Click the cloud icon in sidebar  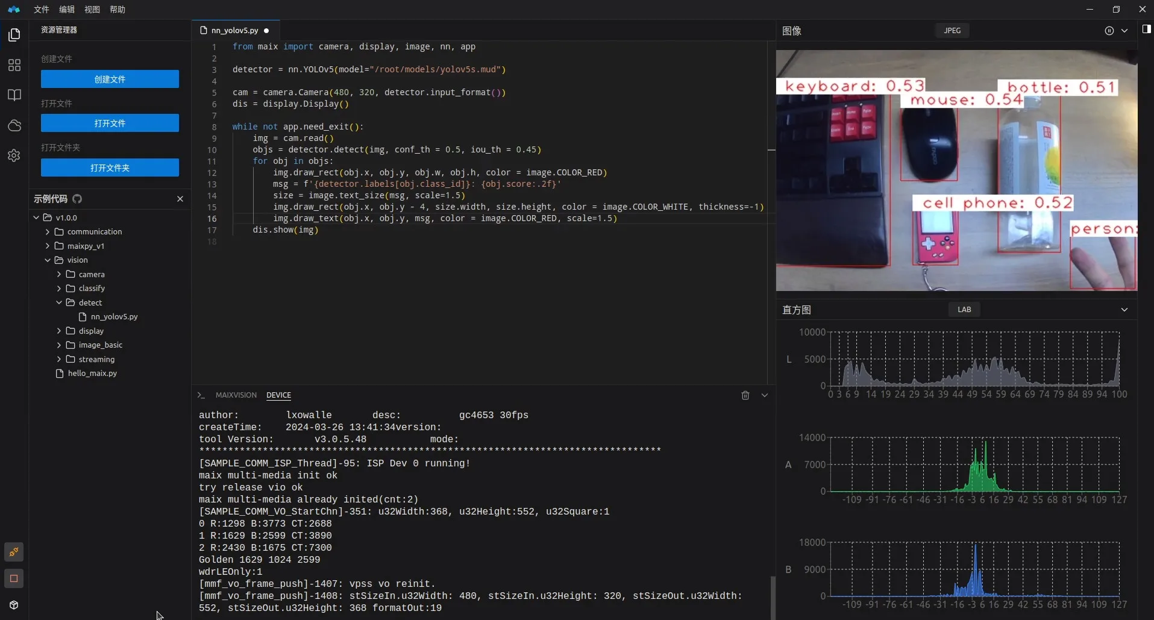pyautogui.click(x=14, y=125)
